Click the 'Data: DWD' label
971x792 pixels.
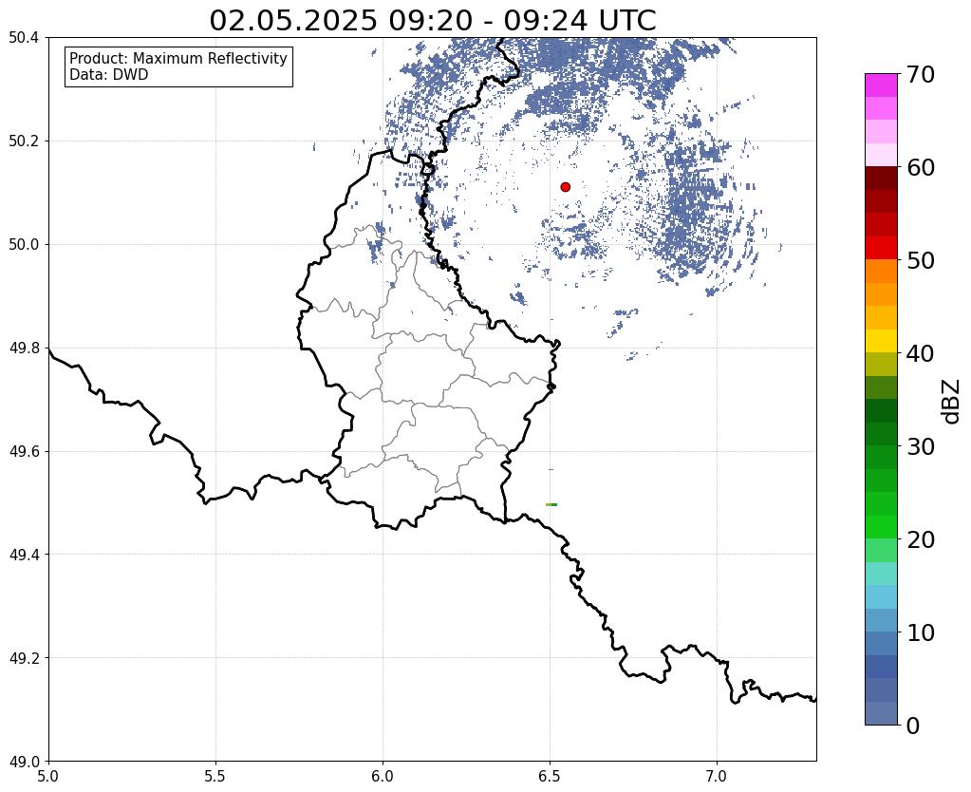(109, 75)
